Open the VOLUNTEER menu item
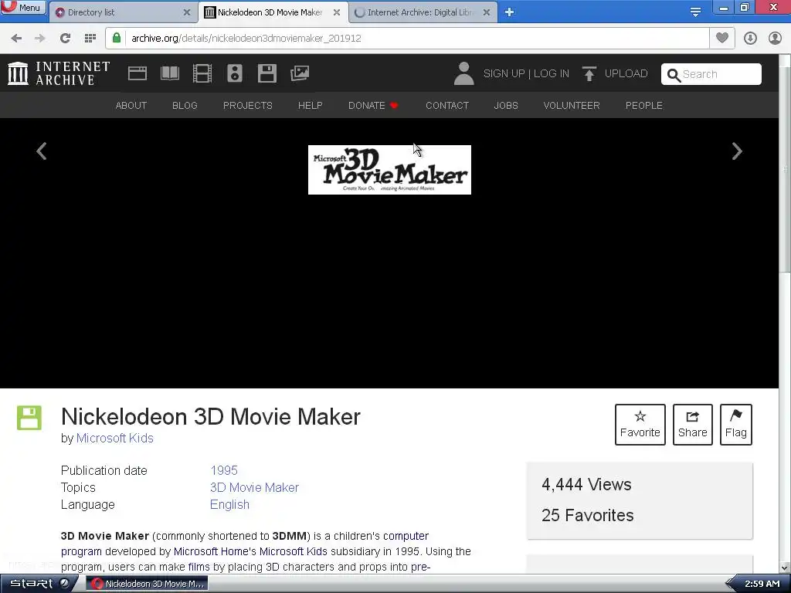The height and width of the screenshot is (593, 791). point(572,105)
